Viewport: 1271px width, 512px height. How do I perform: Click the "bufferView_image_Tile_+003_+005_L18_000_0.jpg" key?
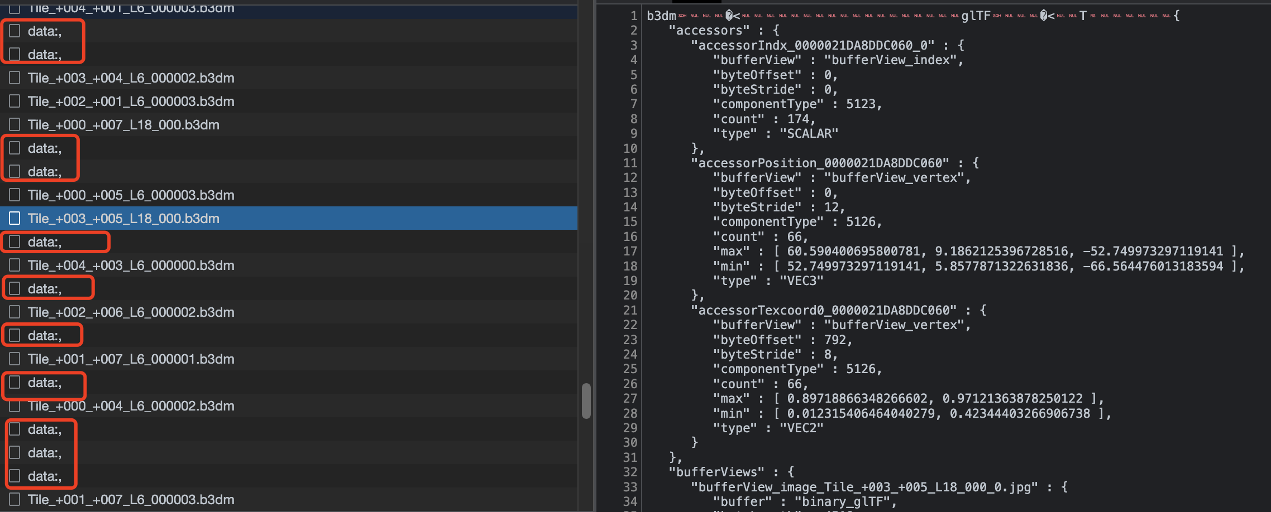(864, 487)
